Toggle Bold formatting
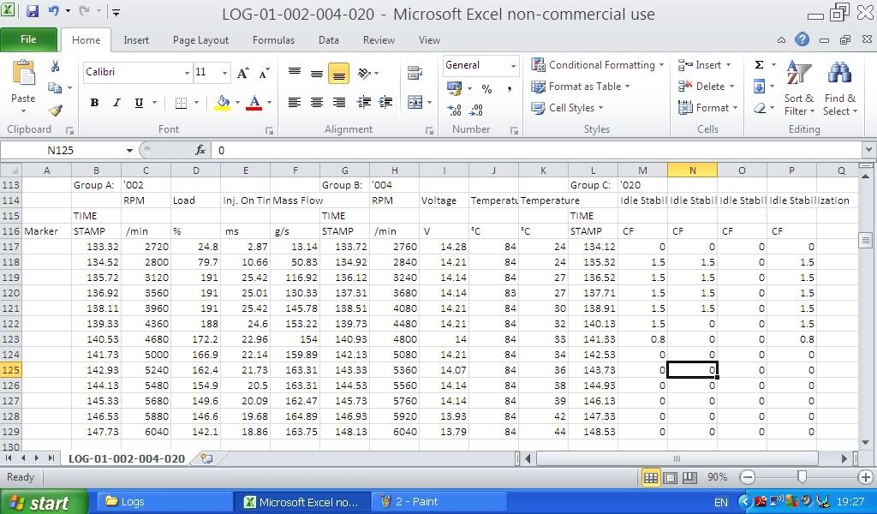 click(94, 103)
